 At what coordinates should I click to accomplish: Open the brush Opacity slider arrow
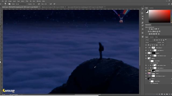pyautogui.click(x=36, y=4)
